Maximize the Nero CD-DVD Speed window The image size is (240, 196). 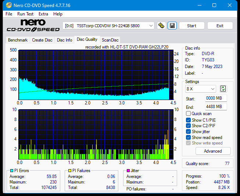click(x=214, y=5)
